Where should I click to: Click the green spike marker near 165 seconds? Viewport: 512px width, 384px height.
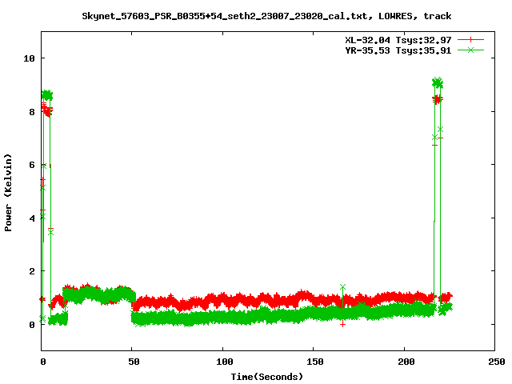pyautogui.click(x=342, y=286)
